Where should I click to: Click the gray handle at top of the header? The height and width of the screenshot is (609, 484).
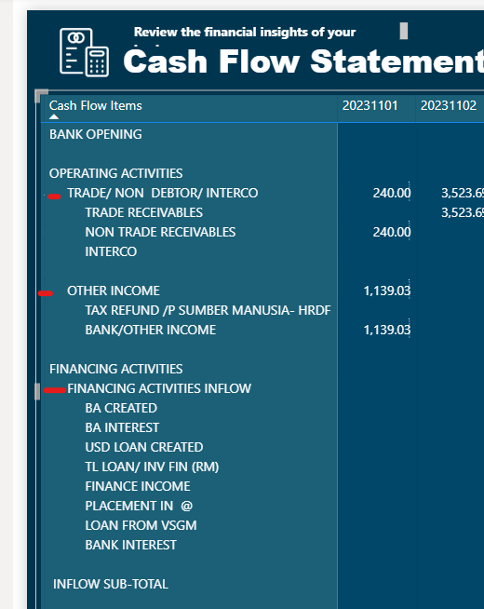click(x=404, y=31)
